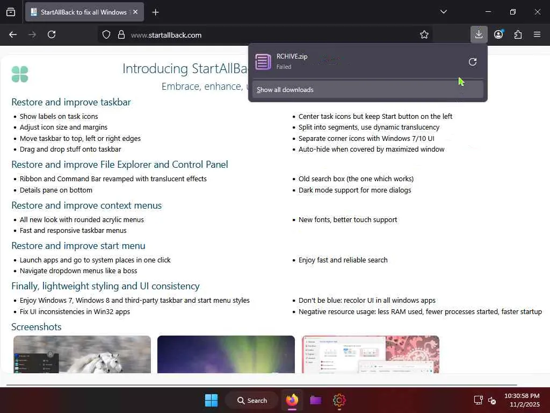
Task: Click the Screenshots heading
Action: [36, 327]
